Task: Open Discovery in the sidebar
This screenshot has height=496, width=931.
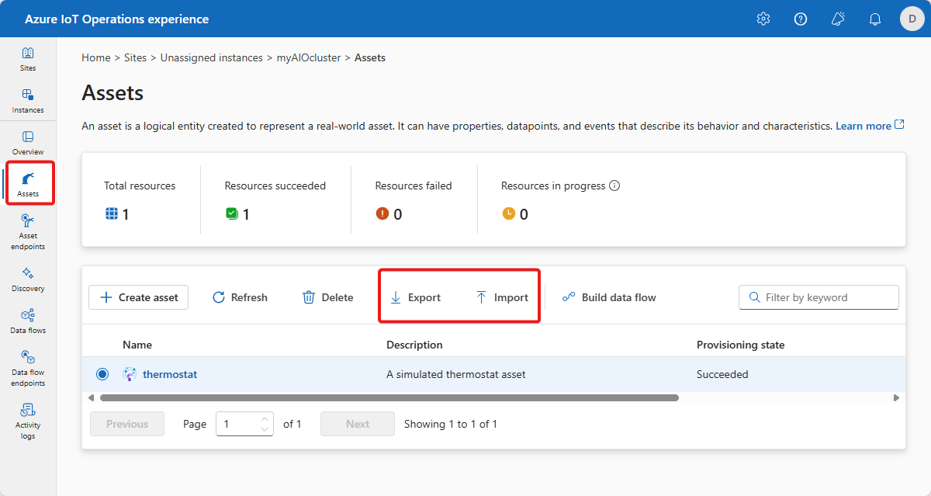Action: (28, 279)
